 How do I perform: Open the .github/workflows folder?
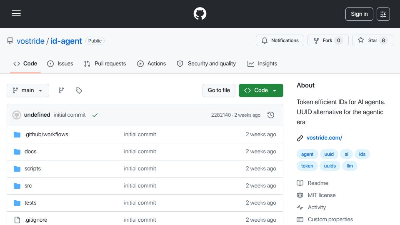point(46,135)
